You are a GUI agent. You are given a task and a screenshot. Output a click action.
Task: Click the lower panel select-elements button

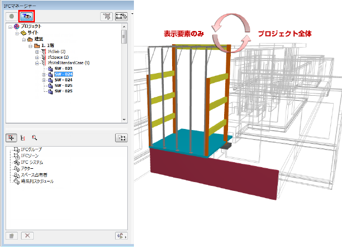pos(121,138)
